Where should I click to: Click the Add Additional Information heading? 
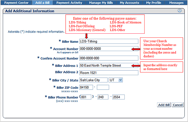pyautogui.click(x=30, y=11)
